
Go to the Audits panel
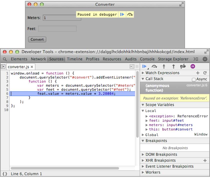pyautogui.click(x=131, y=59)
